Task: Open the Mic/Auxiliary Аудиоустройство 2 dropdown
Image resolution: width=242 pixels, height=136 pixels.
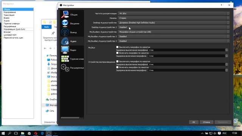Action: pos(174,37)
